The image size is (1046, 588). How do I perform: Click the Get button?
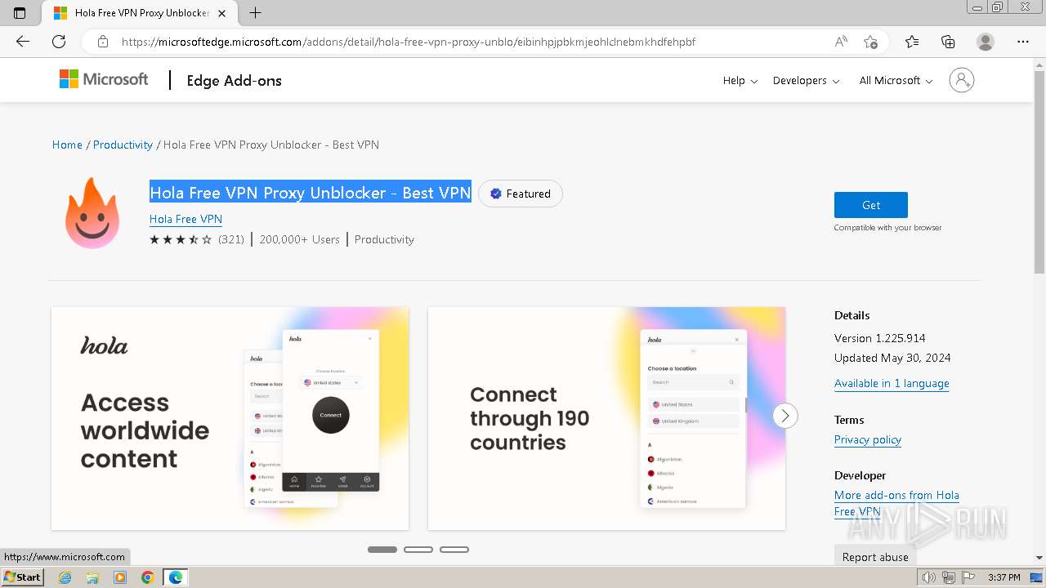click(x=871, y=205)
